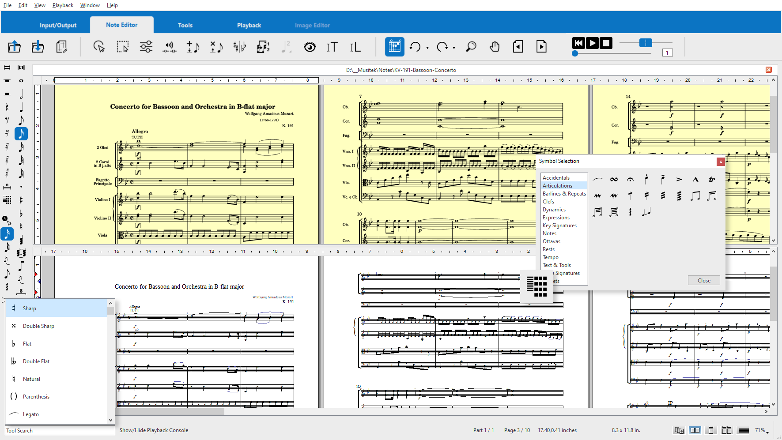Close the document with red x
The image size is (782, 440).
coord(769,70)
